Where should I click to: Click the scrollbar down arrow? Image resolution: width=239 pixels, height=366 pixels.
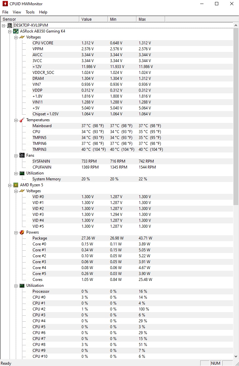236,356
